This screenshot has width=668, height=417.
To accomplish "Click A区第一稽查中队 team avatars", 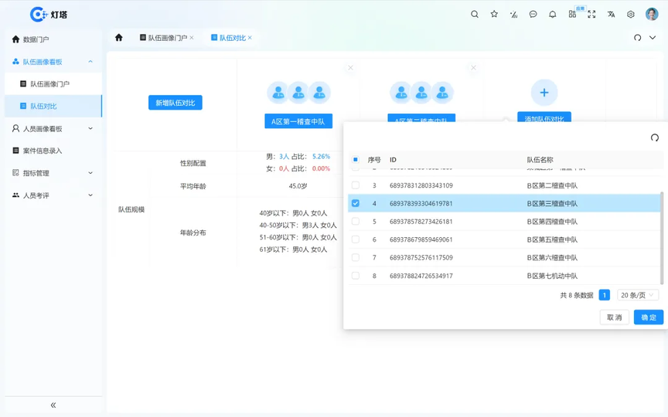I will click(298, 93).
